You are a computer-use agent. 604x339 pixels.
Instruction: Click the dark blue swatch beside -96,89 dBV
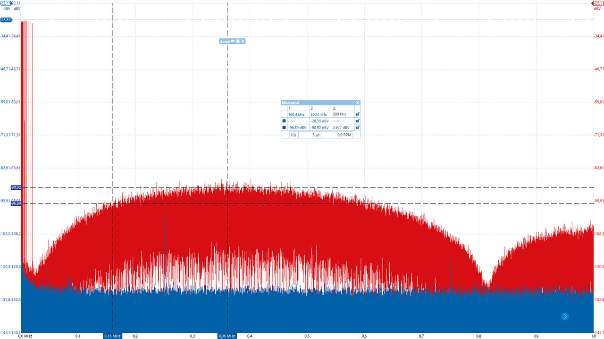(284, 127)
